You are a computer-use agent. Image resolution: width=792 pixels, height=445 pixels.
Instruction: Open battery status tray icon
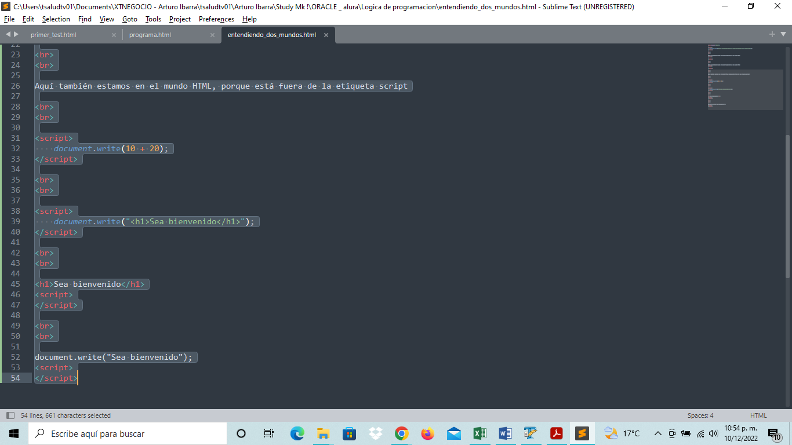coord(686,433)
